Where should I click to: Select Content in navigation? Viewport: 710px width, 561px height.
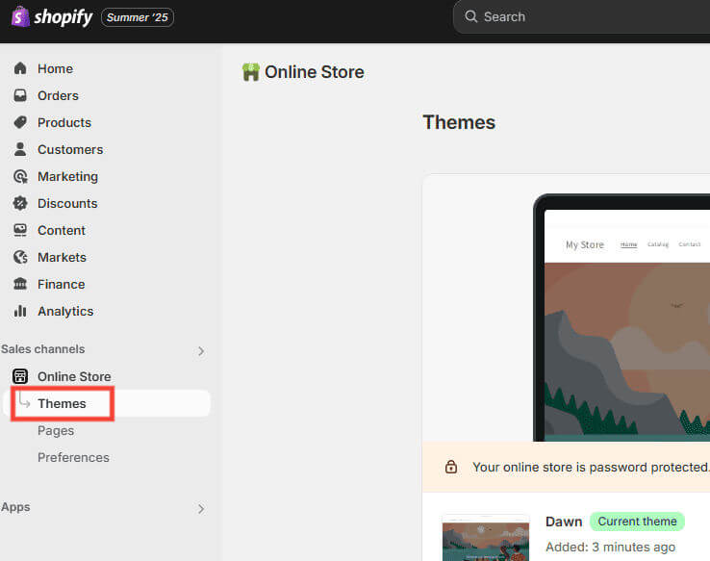[x=62, y=231]
